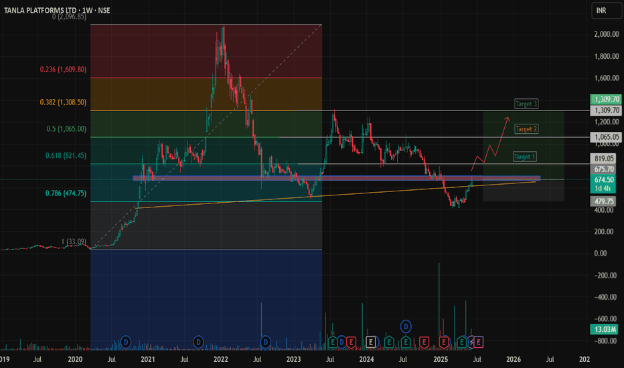This screenshot has width=624, height=368.
Task: Select the Target 1 text label
Action: pyautogui.click(x=525, y=157)
